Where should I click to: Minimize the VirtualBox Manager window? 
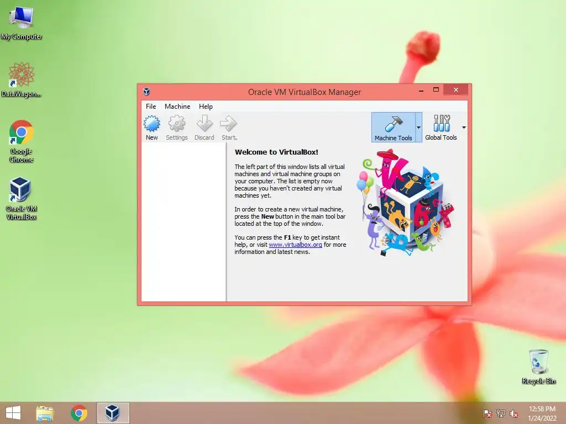(421, 90)
